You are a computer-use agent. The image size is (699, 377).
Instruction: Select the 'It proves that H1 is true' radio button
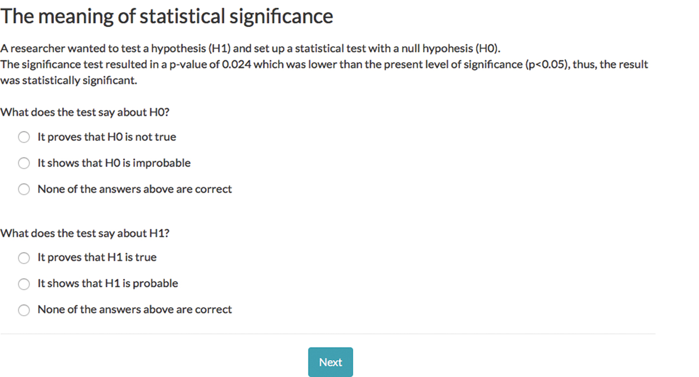click(24, 258)
